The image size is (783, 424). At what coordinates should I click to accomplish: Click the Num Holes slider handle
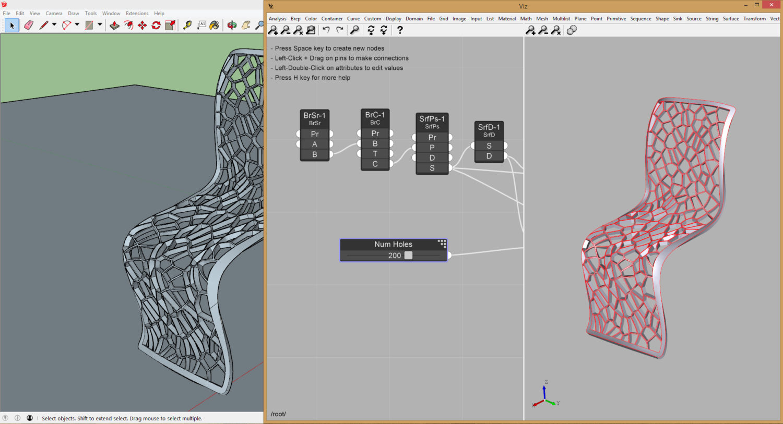coord(408,256)
